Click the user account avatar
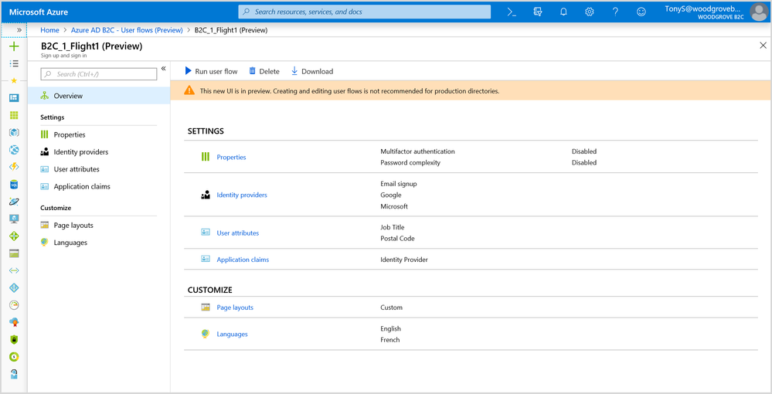The width and height of the screenshot is (772, 394). tap(759, 12)
